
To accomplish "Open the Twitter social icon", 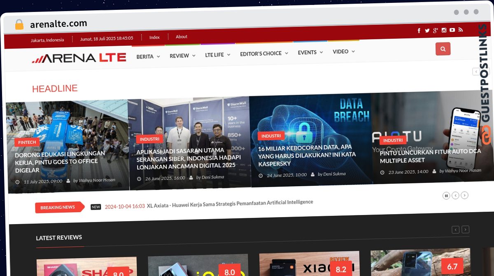I will point(427,30).
